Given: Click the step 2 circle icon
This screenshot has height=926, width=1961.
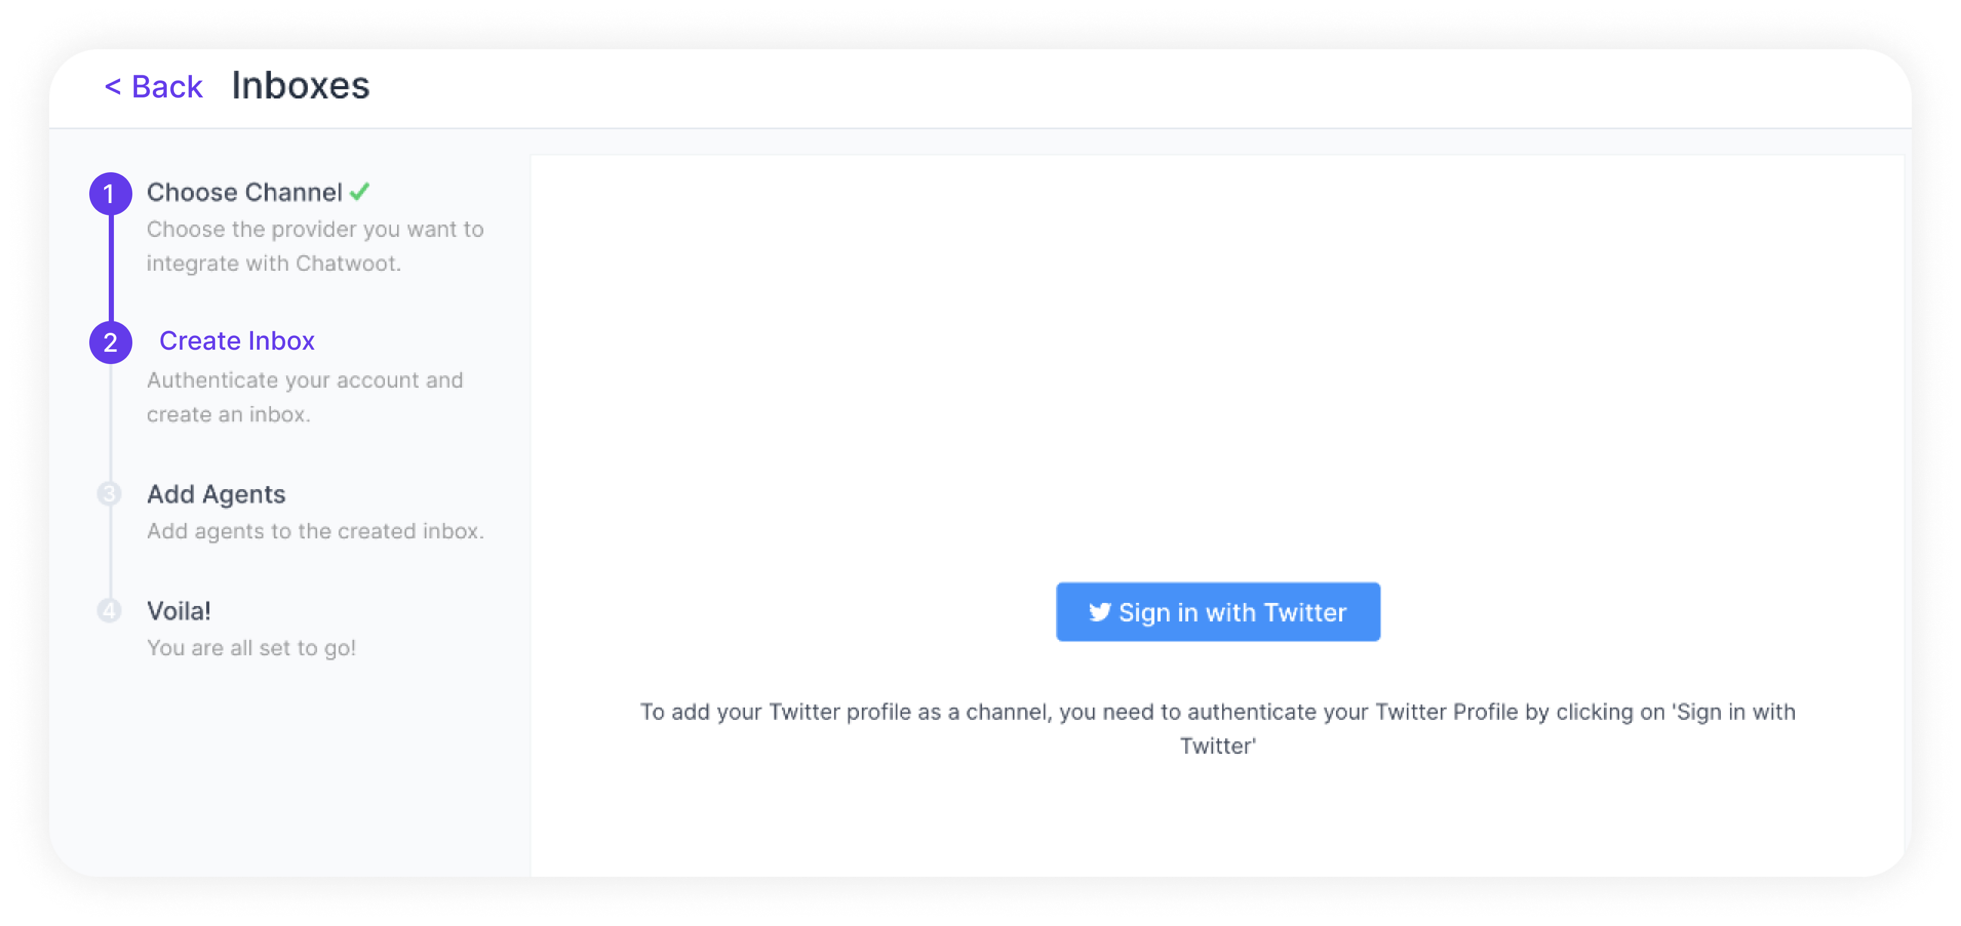Looking at the screenshot, I should [110, 343].
